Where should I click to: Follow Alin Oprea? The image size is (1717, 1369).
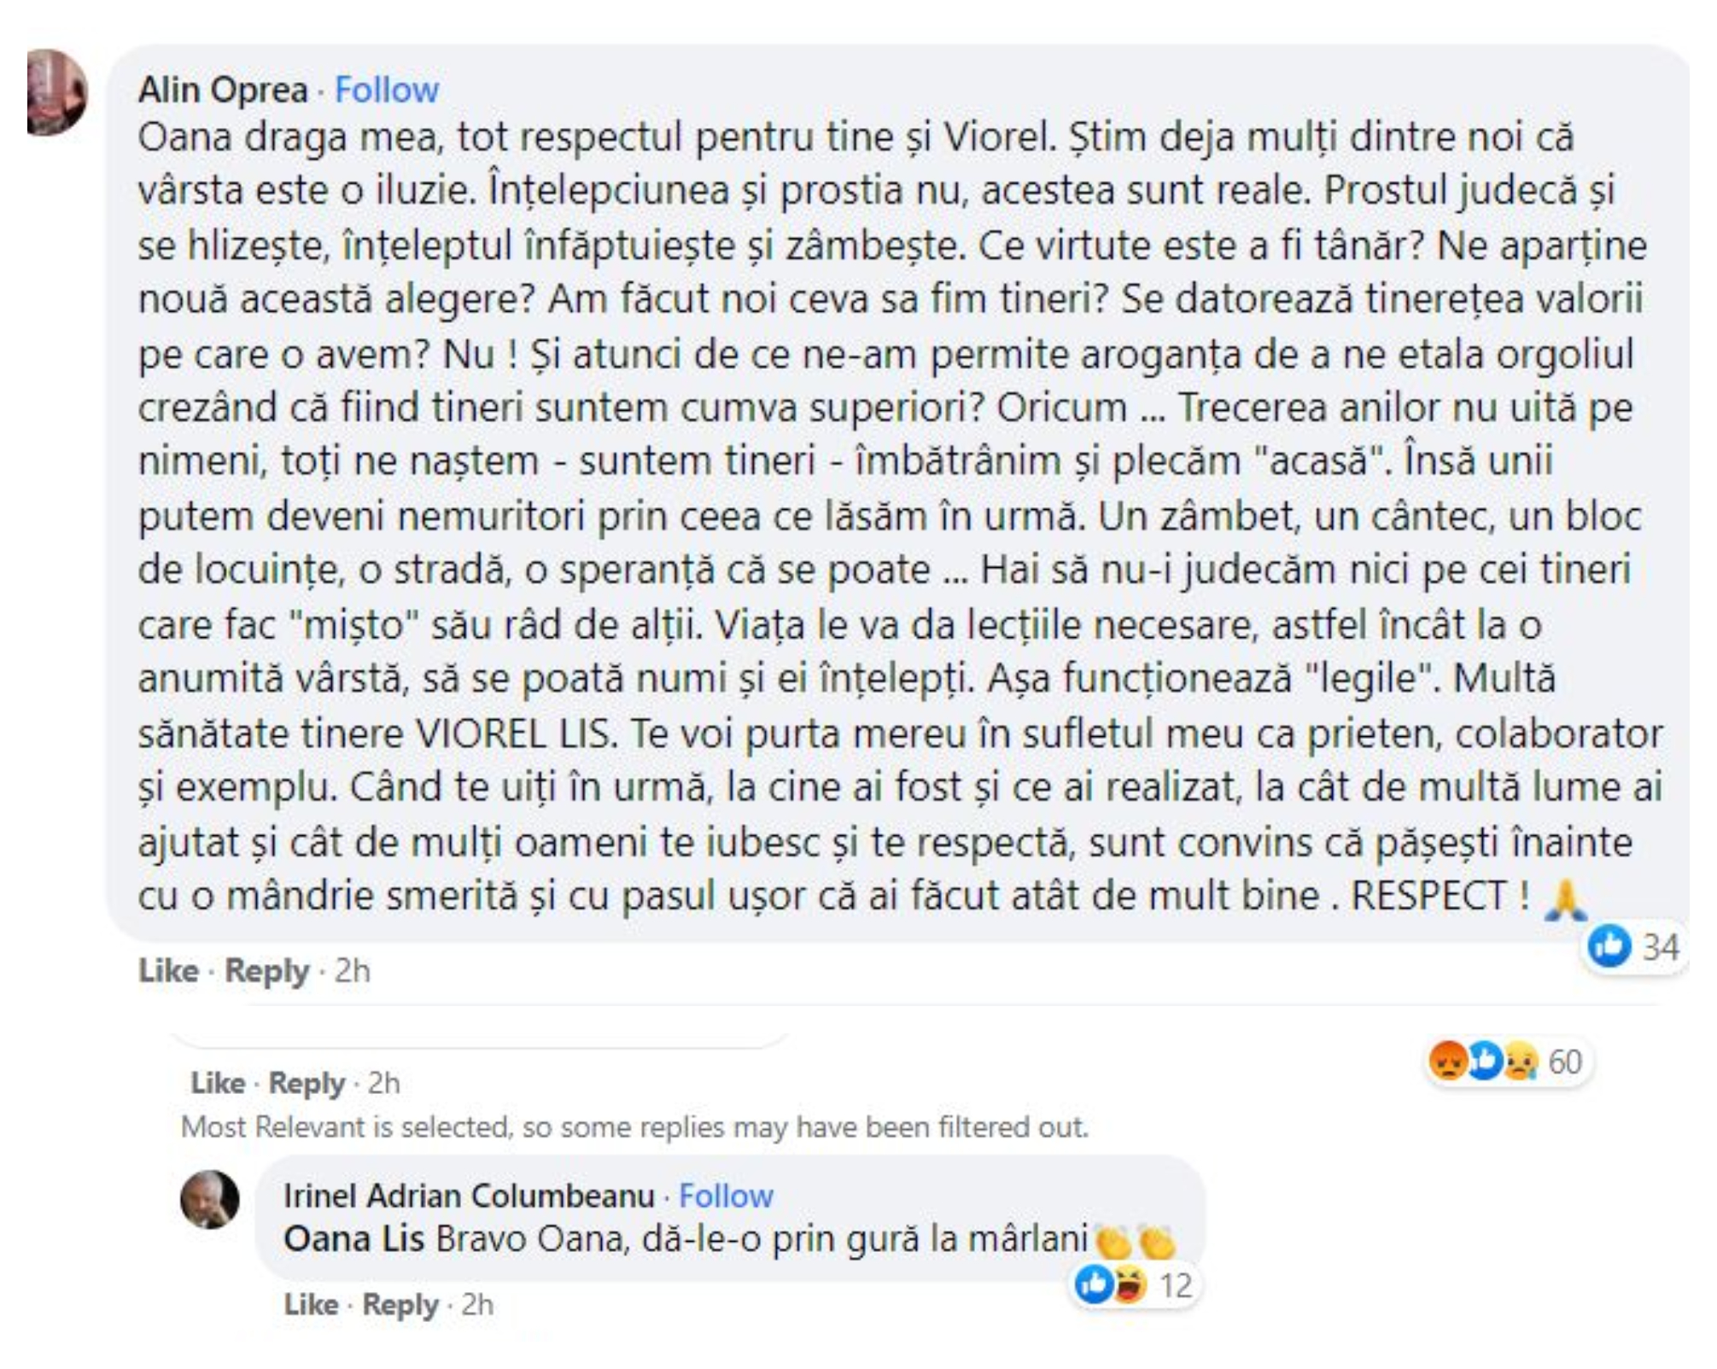click(386, 90)
